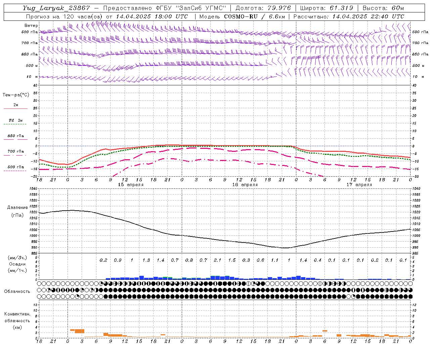Click the date label "15 апреля"

pos(131,185)
